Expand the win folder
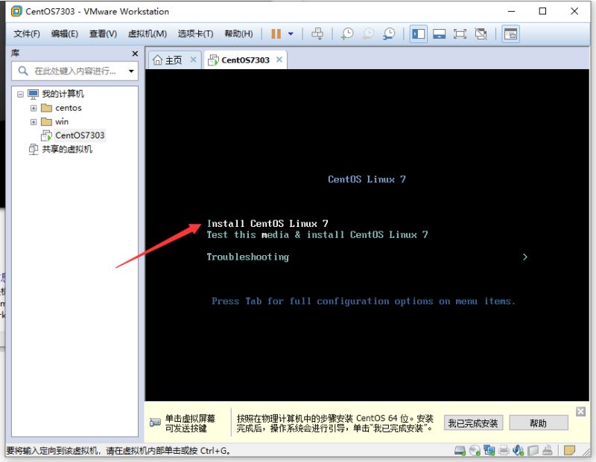The width and height of the screenshot is (596, 462). (x=34, y=122)
